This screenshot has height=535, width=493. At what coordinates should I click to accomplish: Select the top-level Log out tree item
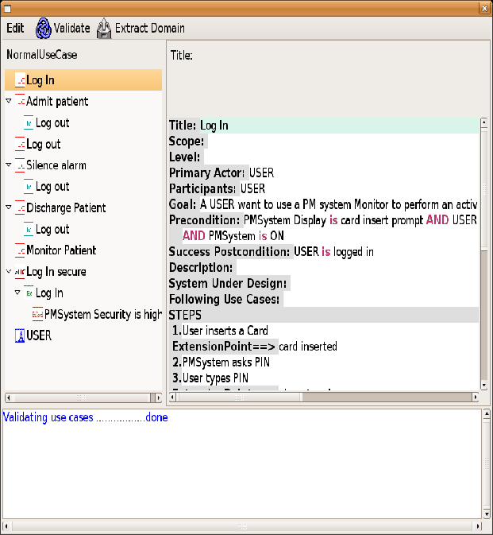point(44,144)
